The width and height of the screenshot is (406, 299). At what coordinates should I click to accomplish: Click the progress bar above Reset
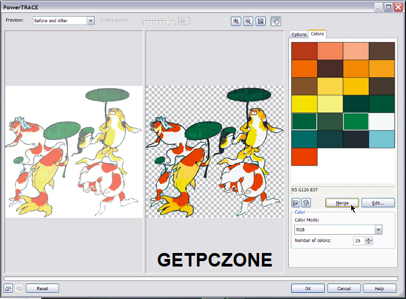(201, 278)
